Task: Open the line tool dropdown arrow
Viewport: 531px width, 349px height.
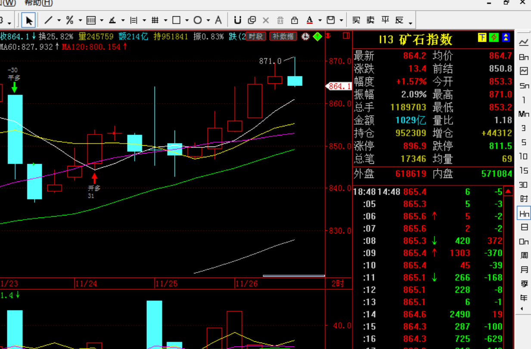Action: (59, 20)
